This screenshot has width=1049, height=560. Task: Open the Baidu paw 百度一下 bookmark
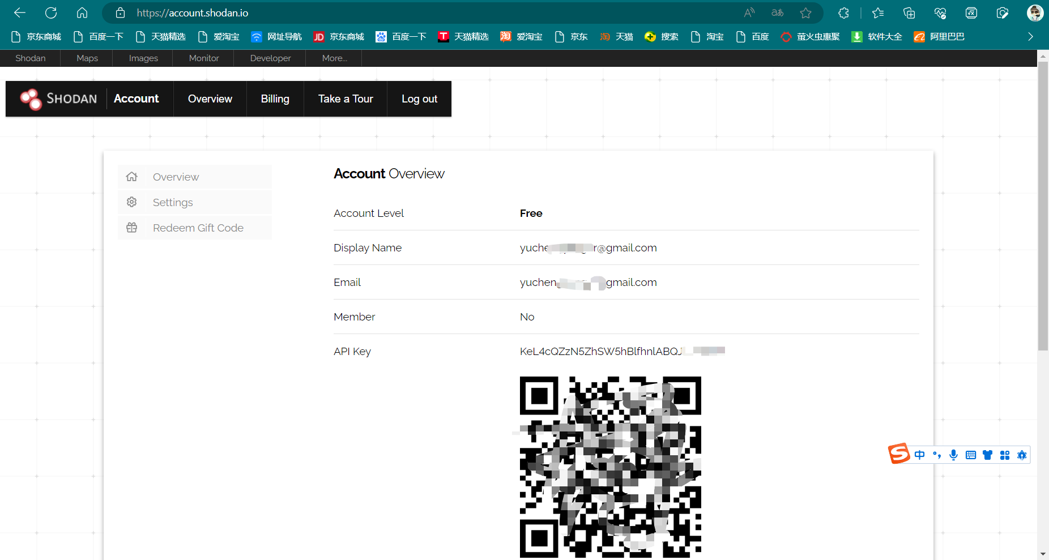coord(401,37)
